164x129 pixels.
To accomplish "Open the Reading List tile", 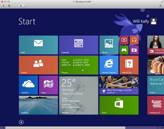I will [156, 105].
